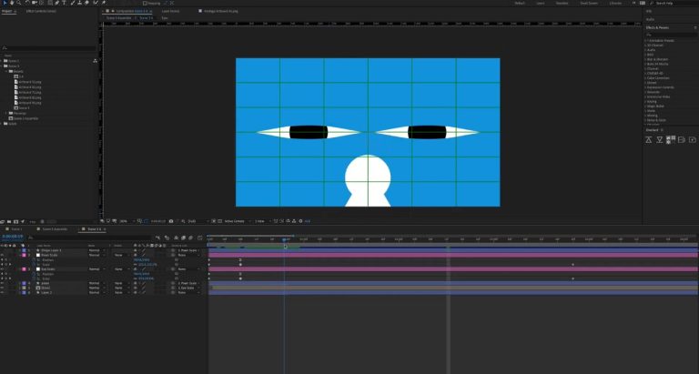Switch to Scene 5 Assemble timeline tab
Screen dimensions: 699x374
coord(55,229)
